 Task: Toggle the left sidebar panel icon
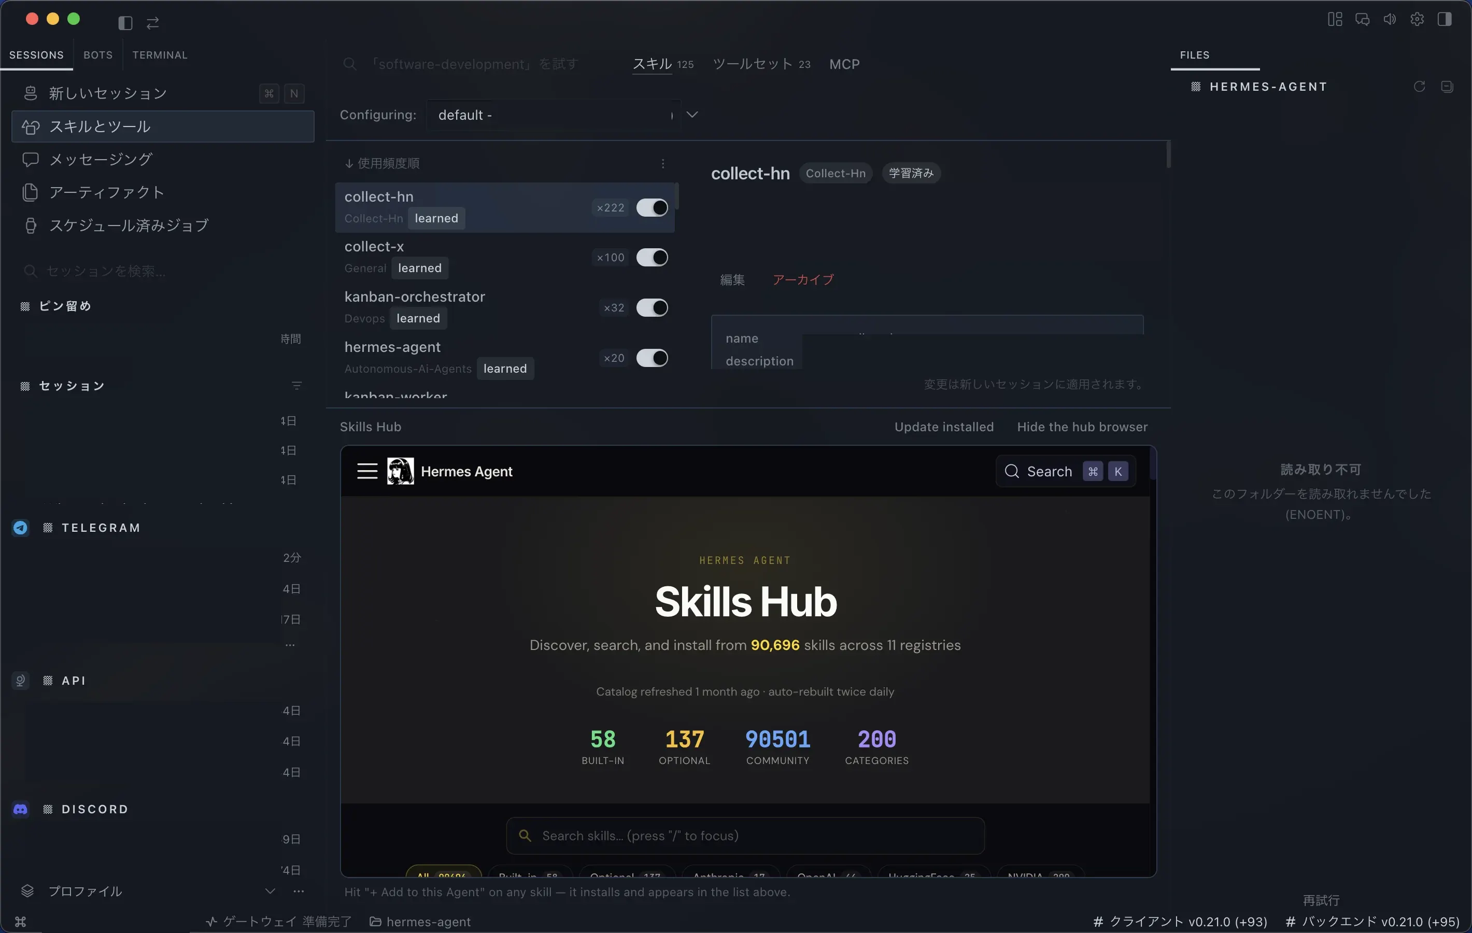(125, 23)
